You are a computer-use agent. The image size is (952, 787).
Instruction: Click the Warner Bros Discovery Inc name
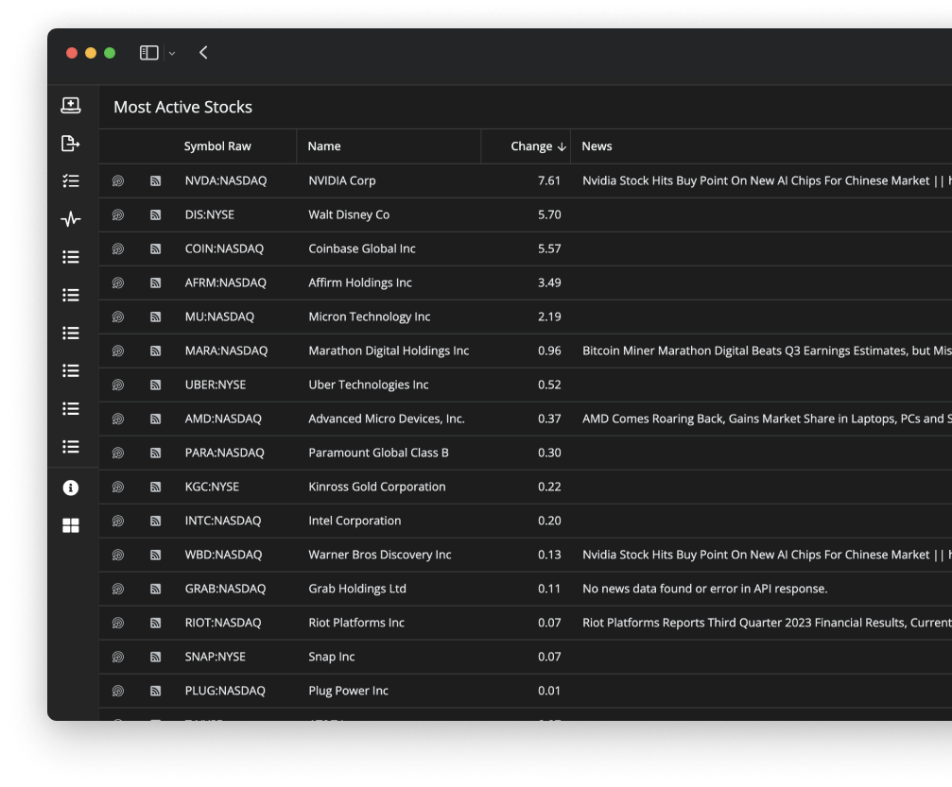point(379,555)
